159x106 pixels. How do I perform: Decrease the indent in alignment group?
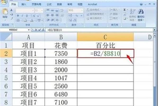point(48,20)
